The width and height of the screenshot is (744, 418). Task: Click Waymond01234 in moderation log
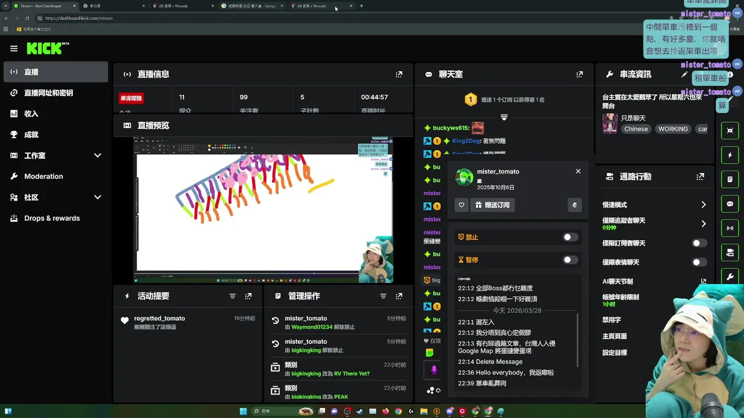click(312, 327)
